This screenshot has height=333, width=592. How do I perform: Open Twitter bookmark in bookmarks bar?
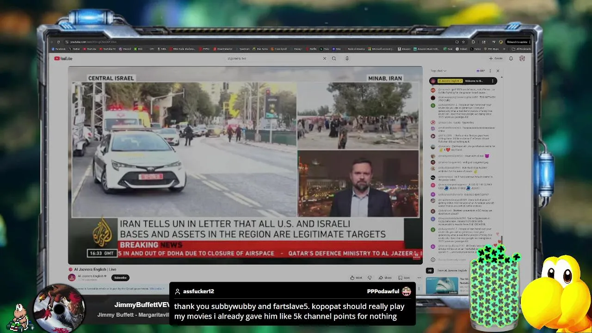click(x=74, y=49)
